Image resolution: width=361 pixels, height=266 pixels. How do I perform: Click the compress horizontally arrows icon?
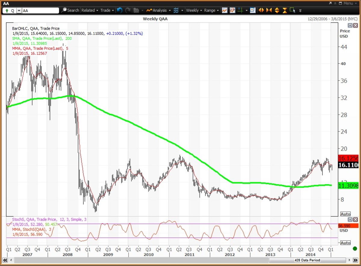(x=269, y=10)
